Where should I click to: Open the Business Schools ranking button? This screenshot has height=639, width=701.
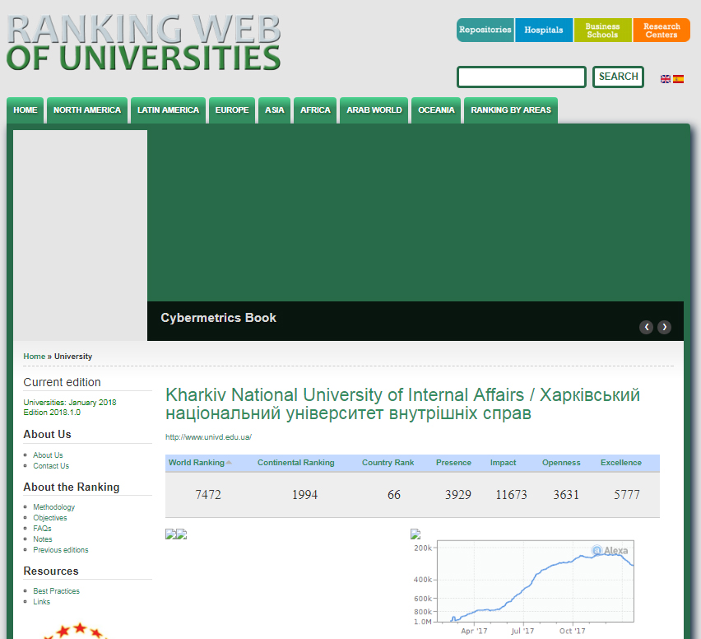tap(602, 30)
